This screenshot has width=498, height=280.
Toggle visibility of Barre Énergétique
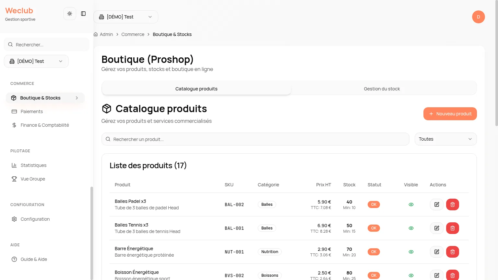pyautogui.click(x=411, y=252)
